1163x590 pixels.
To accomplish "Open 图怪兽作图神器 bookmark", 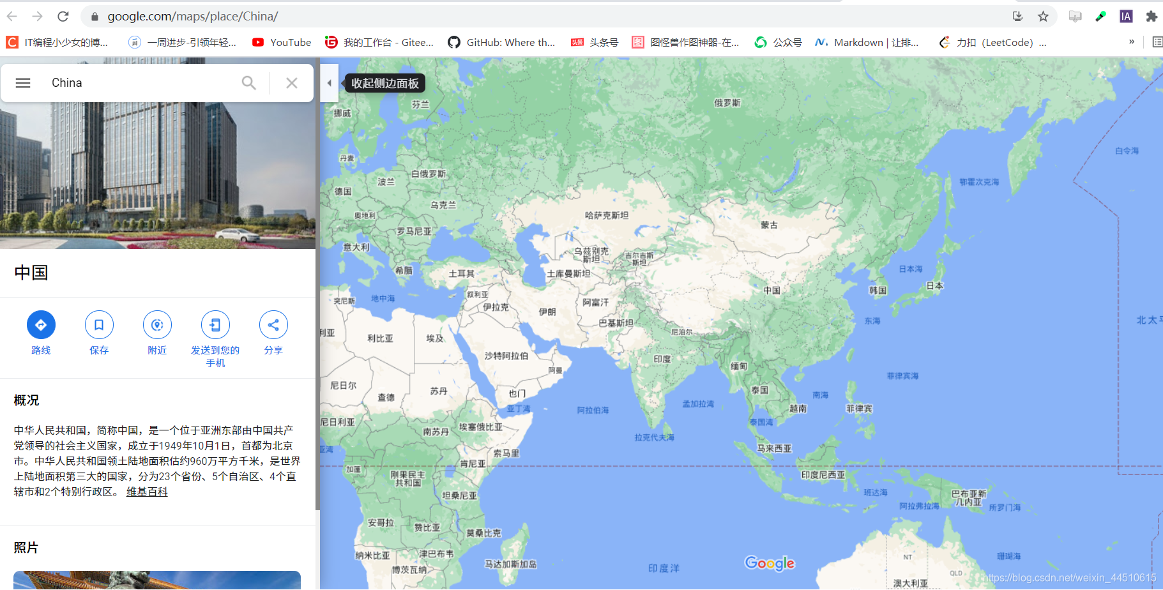I will (x=685, y=43).
